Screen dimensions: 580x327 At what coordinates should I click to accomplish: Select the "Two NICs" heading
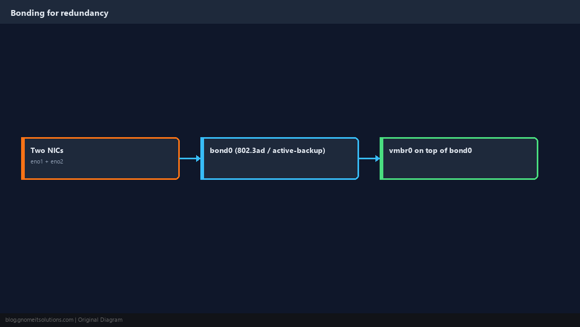pyautogui.click(x=47, y=150)
